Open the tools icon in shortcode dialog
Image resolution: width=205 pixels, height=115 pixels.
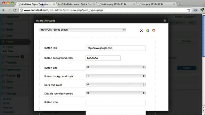(x=142, y=30)
